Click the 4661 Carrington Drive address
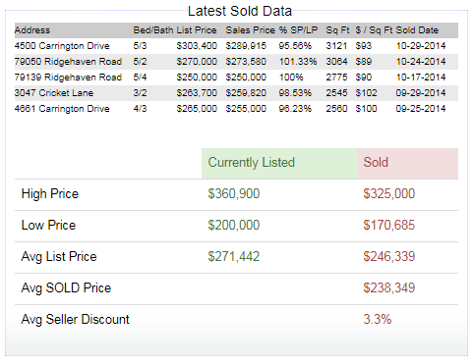This screenshot has height=364, width=474. click(62, 109)
